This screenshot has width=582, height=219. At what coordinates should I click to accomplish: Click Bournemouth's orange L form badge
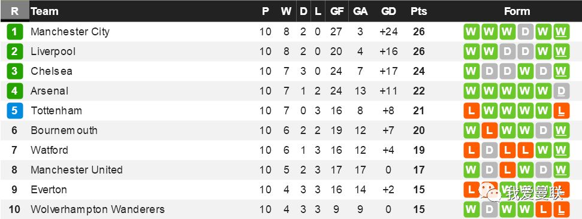[x=489, y=130]
